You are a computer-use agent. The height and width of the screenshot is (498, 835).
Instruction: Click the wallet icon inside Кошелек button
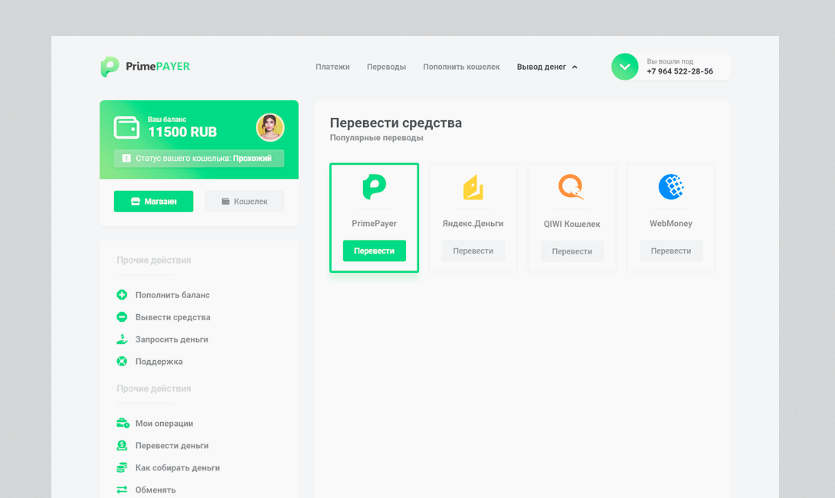click(226, 201)
